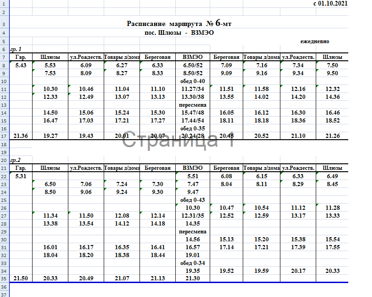This screenshot has height=297, width=372.
Task: Select the "обед 0-43" cell
Action: point(193,200)
